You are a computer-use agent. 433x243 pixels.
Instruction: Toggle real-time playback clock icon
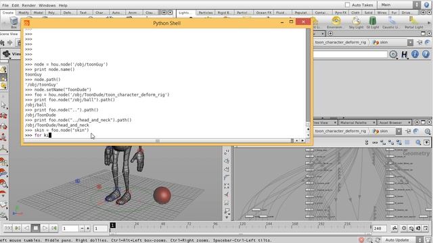click(404, 228)
